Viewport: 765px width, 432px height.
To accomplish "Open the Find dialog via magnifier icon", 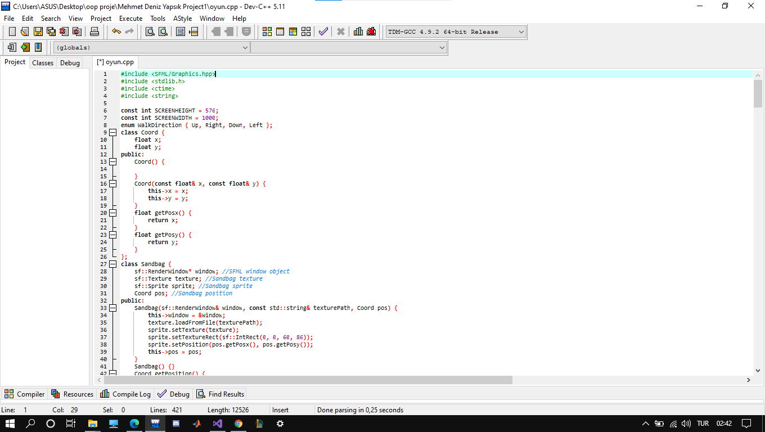I will pos(151,32).
